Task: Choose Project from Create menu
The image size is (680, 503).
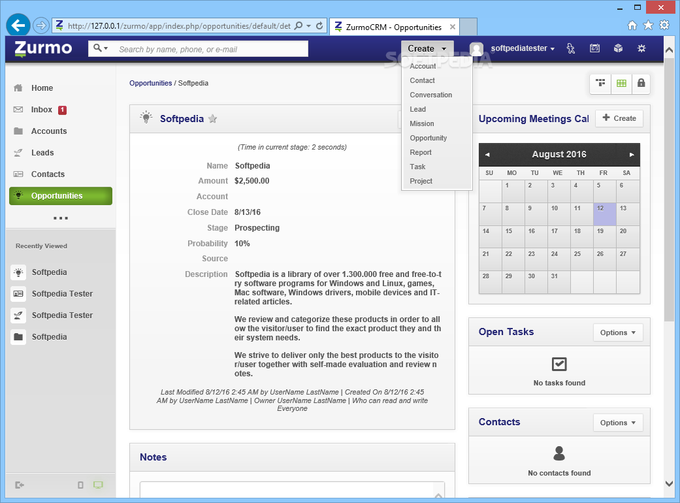Action: pos(421,181)
